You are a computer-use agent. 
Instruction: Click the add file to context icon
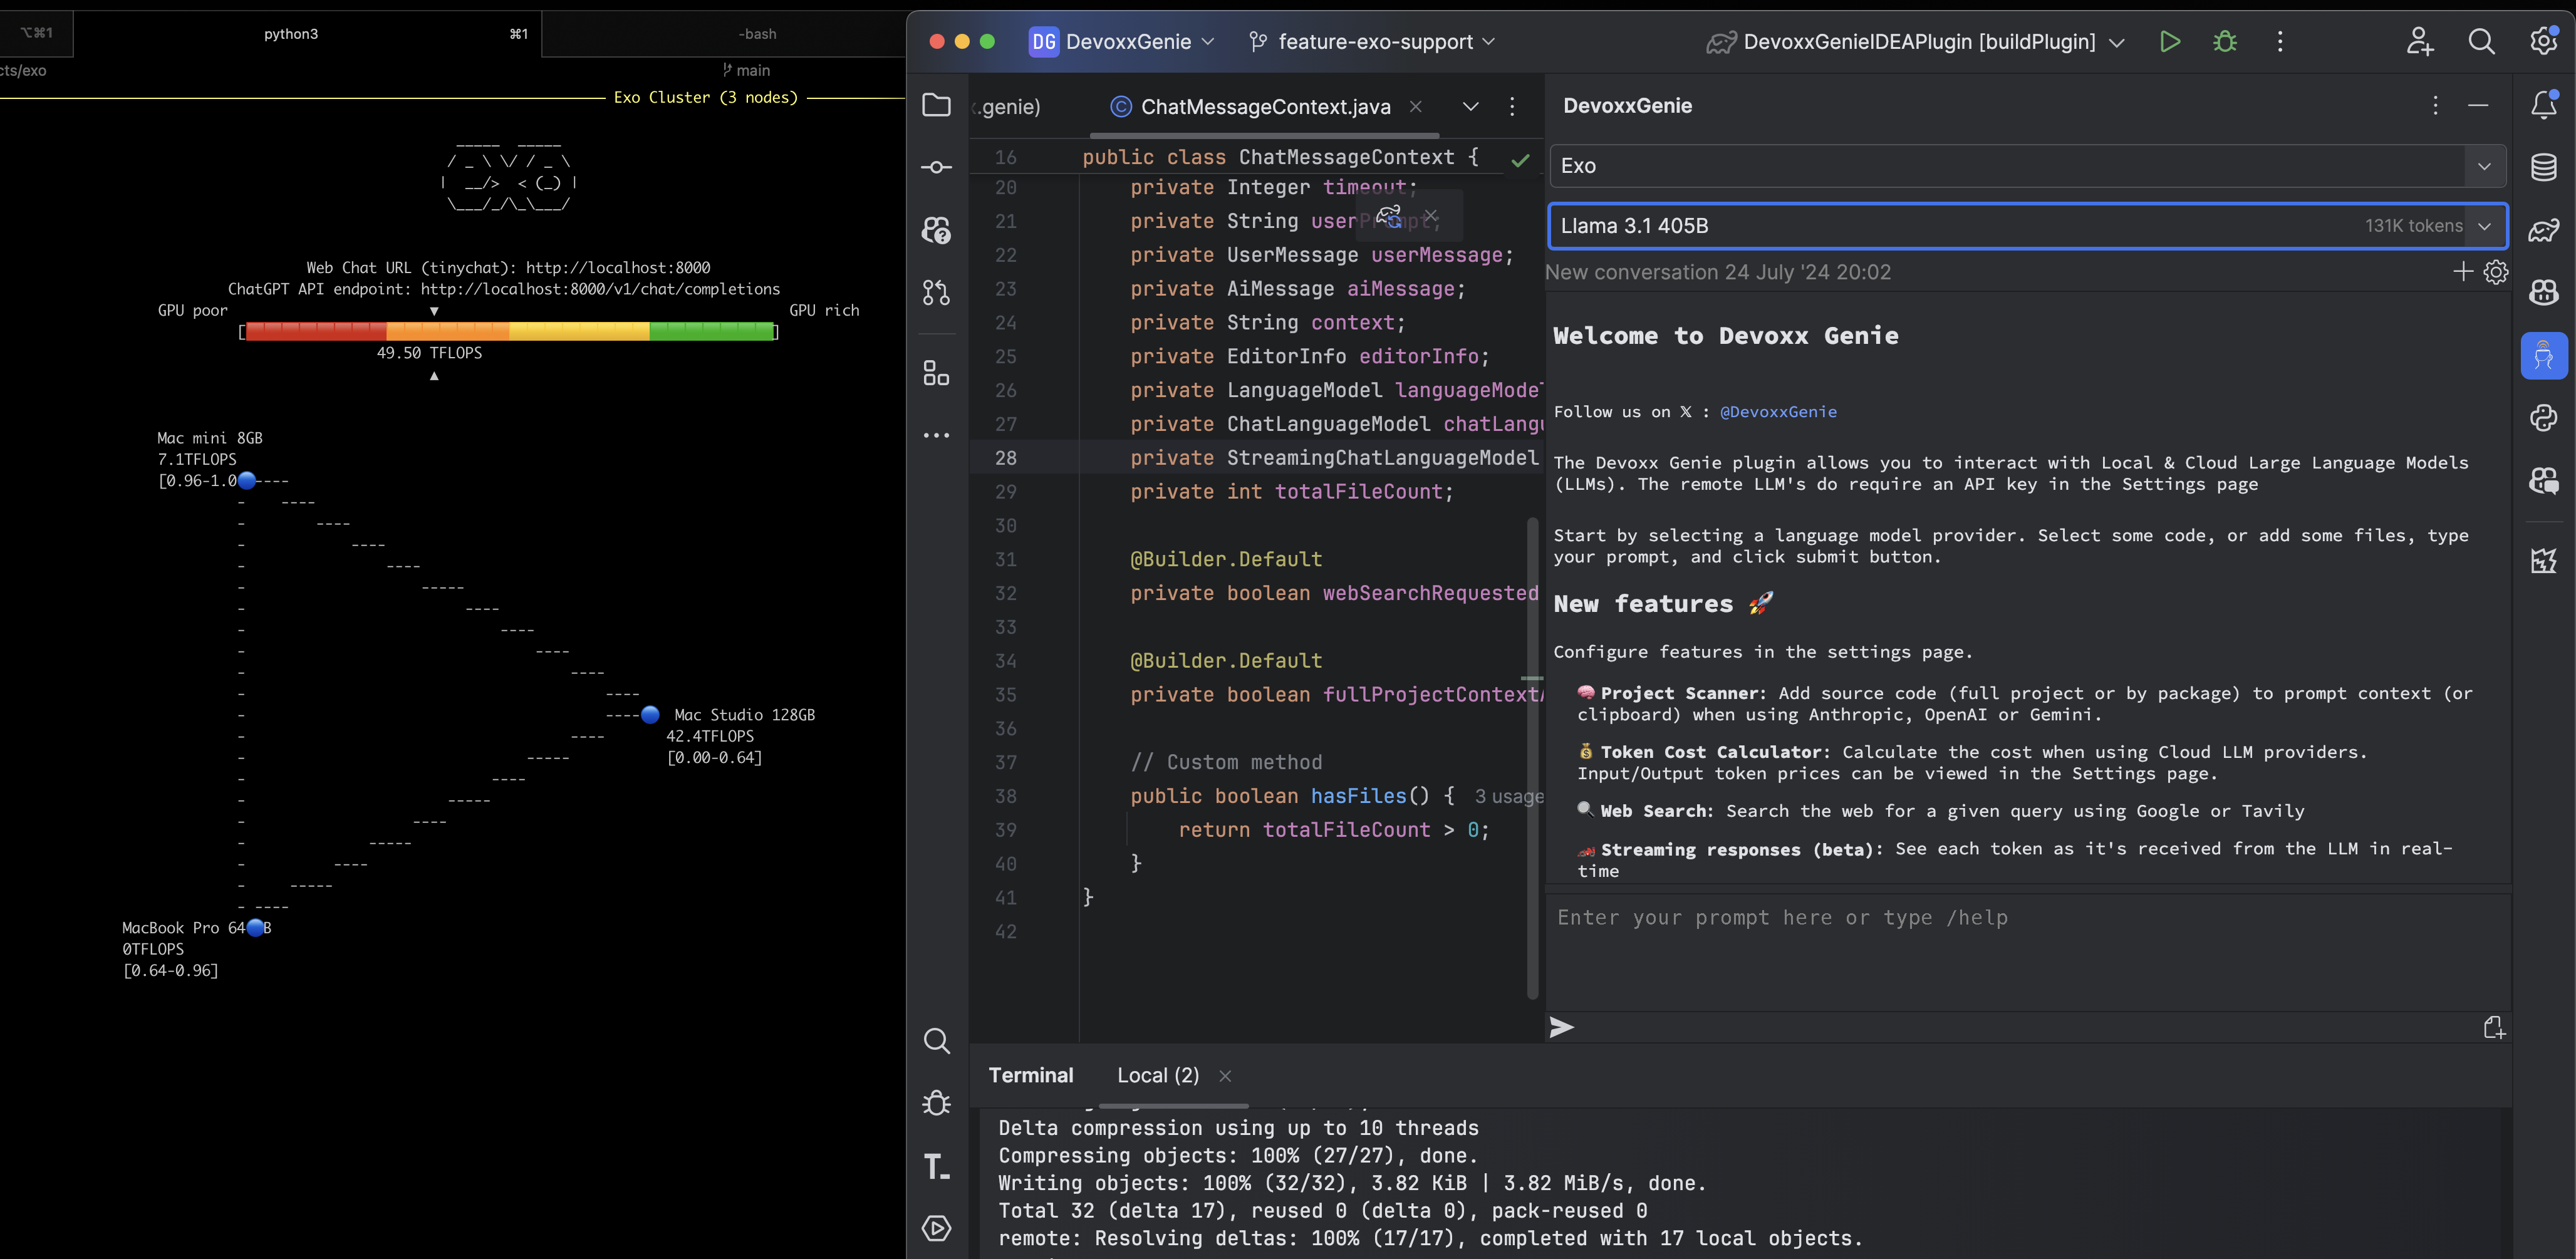(x=2493, y=1027)
